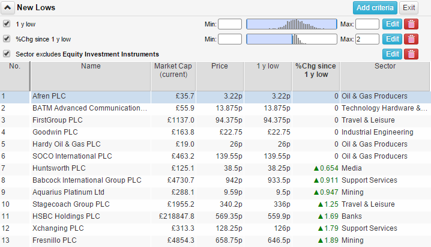Click the Exit button
This screenshot has width=431, height=247.
click(409, 8)
